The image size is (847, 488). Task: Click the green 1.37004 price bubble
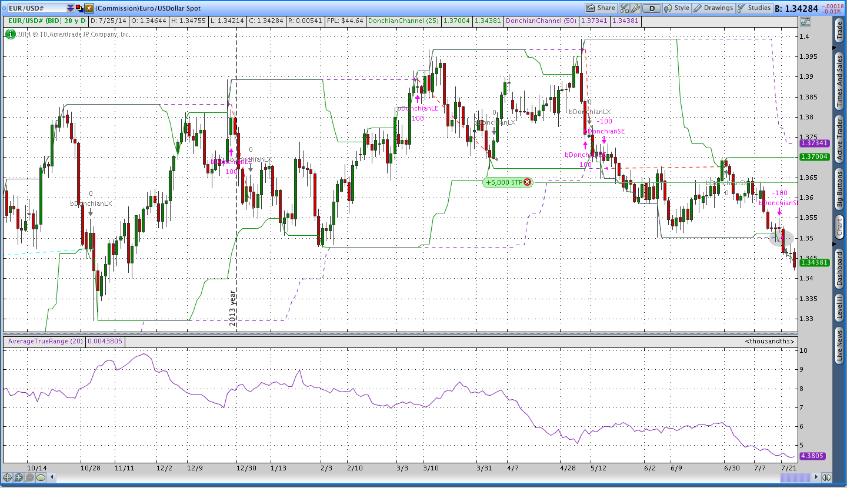coord(815,156)
